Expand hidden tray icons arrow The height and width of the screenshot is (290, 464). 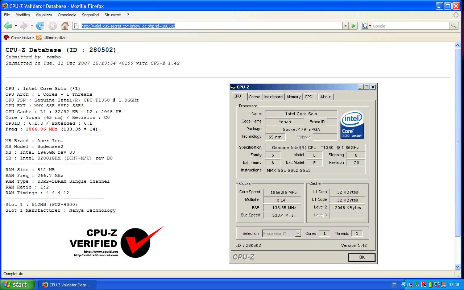[405, 285]
